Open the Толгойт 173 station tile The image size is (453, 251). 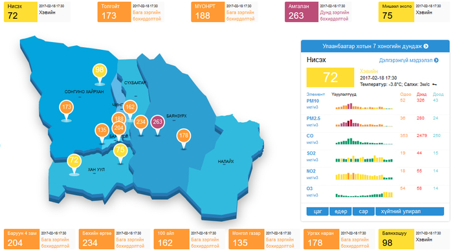[131, 12]
